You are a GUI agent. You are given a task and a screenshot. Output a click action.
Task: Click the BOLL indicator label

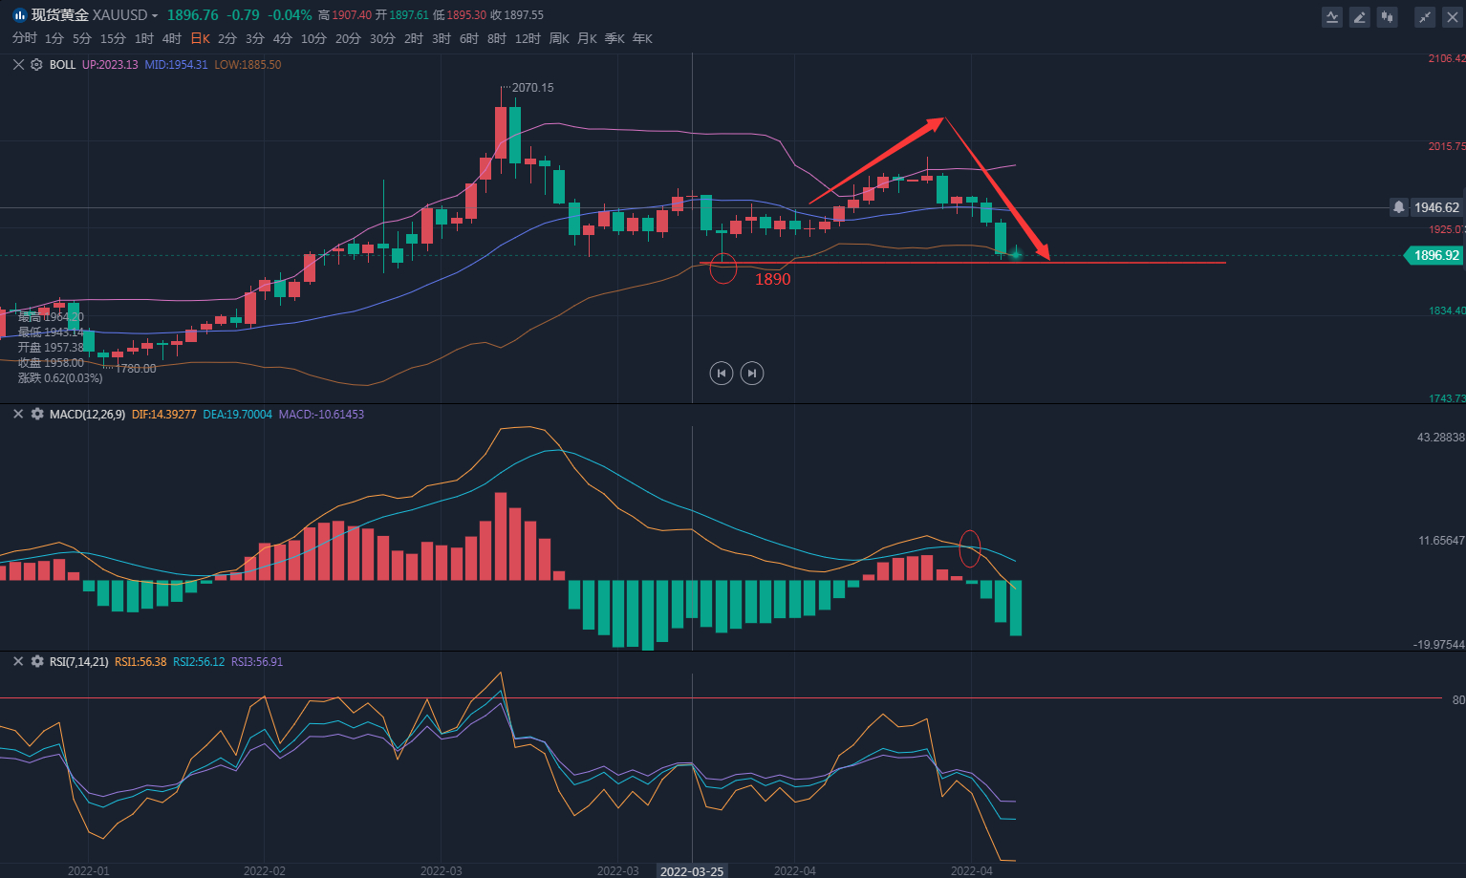point(62,65)
